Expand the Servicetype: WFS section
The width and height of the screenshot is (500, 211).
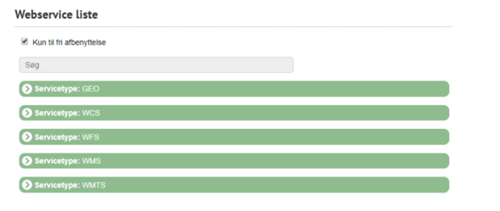point(234,137)
